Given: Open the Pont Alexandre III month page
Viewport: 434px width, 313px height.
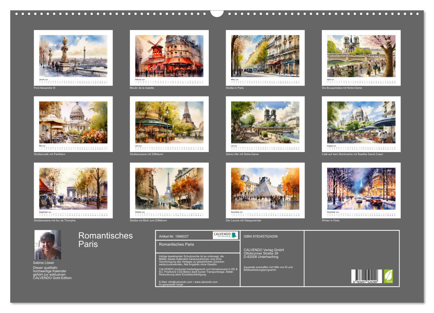Looking at the screenshot, I should tap(75, 56).
